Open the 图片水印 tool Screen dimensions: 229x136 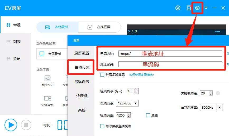pyautogui.click(x=47, y=81)
